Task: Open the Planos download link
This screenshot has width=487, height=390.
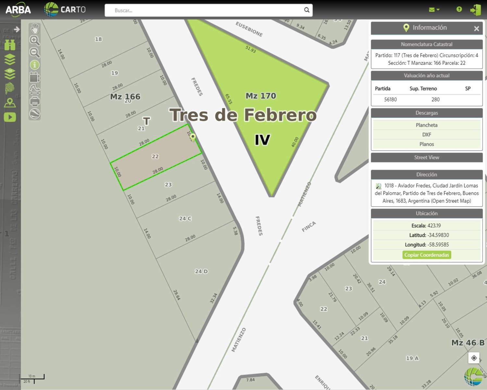Action: click(x=427, y=144)
